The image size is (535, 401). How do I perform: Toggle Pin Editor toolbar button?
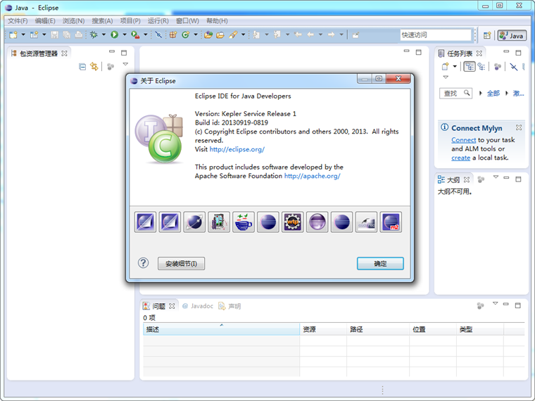356,34
